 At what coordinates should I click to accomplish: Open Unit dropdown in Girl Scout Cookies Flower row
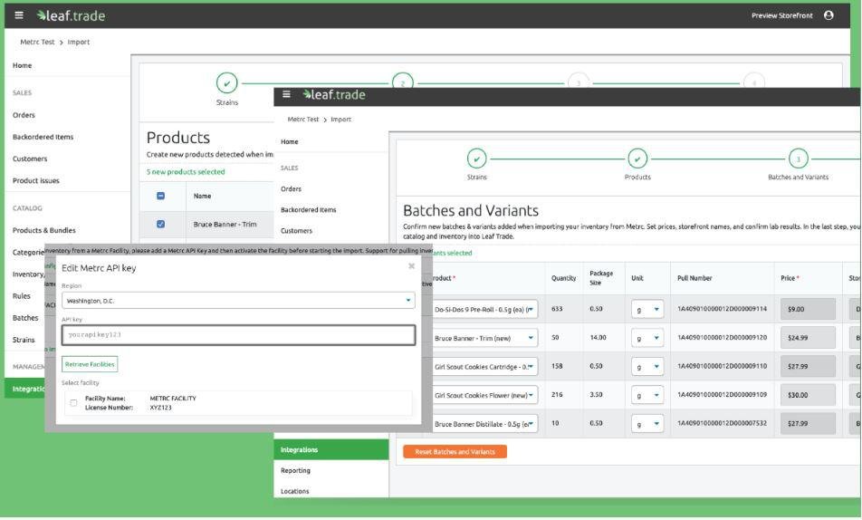(x=647, y=395)
